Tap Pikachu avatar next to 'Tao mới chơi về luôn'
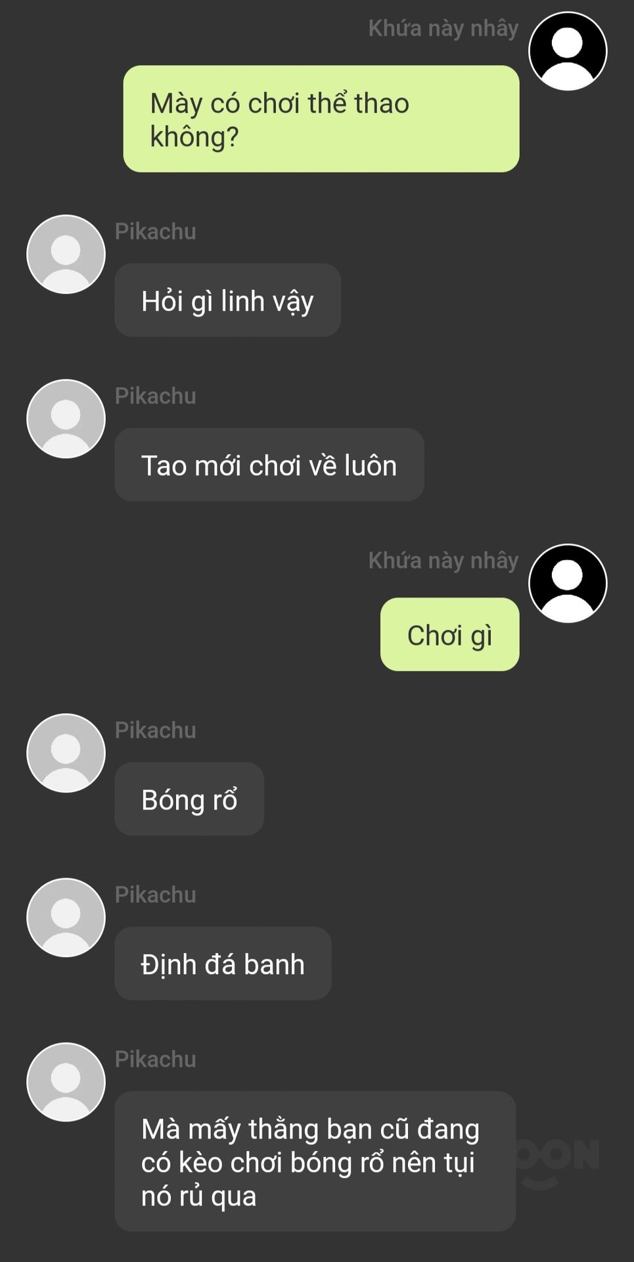 [66, 419]
